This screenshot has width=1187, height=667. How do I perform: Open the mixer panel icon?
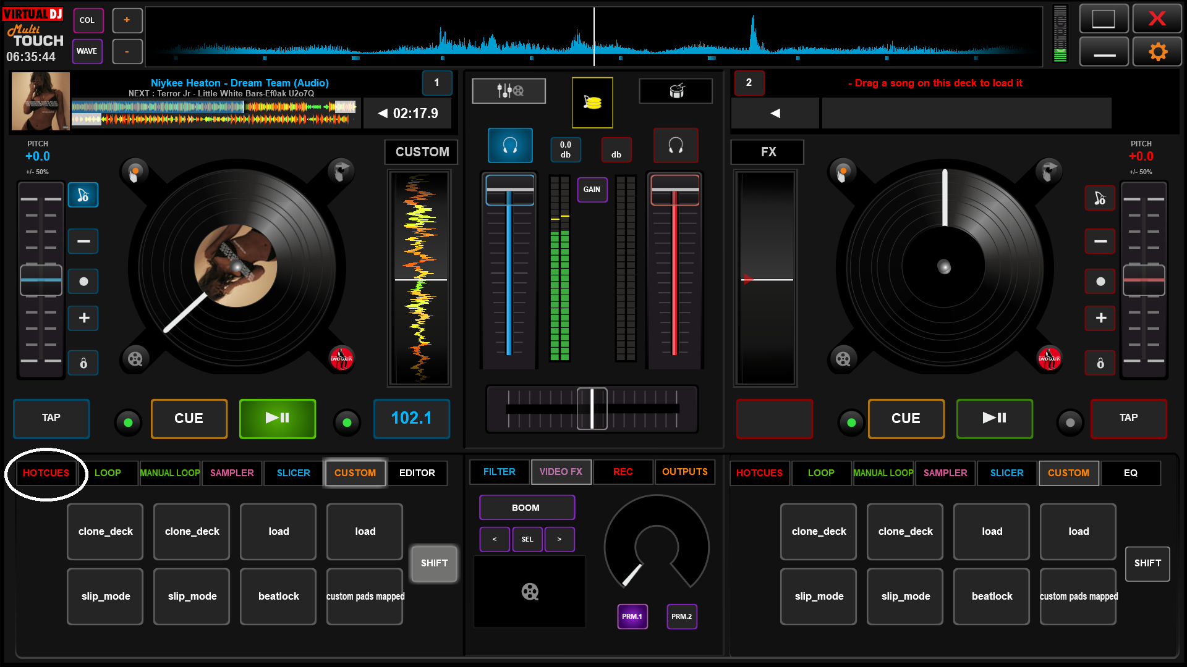(x=509, y=91)
